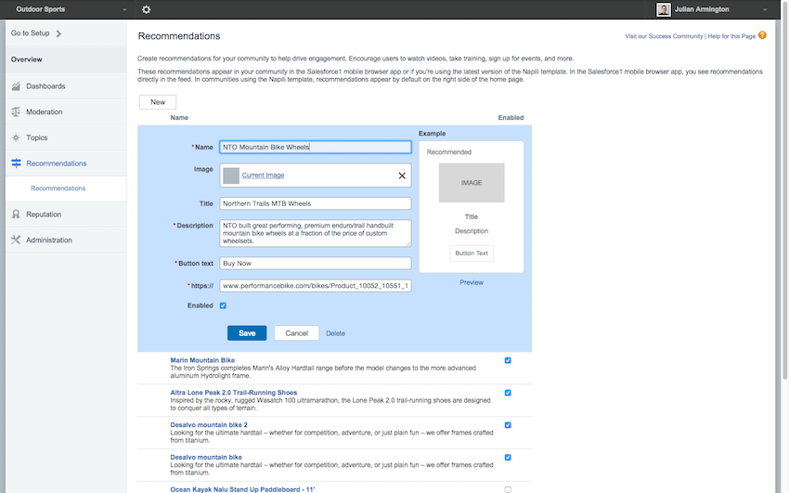Click the Recommendations signpost icon

(16, 163)
